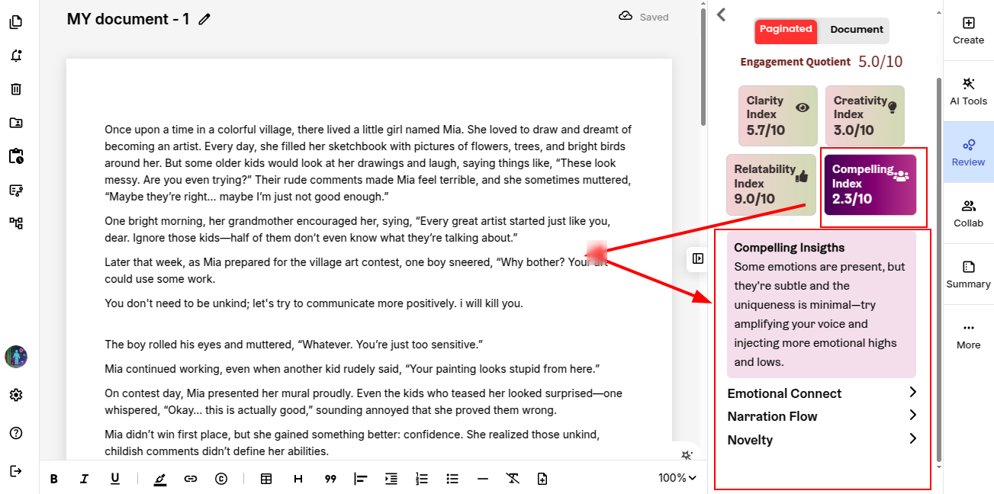Select the Relatability Index score card
Viewport: 994px width, 494px height.
[770, 184]
